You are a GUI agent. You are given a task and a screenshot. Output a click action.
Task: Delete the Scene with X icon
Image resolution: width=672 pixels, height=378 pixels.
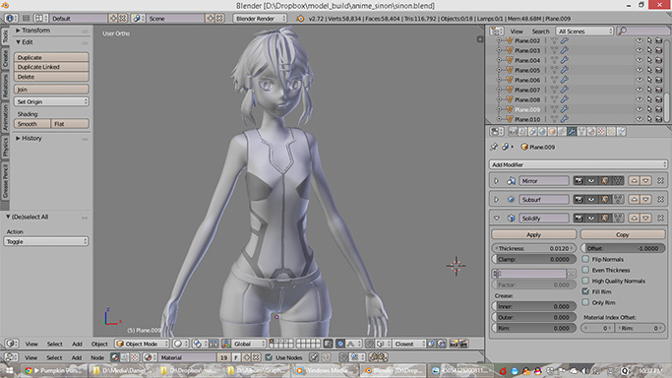pos(219,19)
